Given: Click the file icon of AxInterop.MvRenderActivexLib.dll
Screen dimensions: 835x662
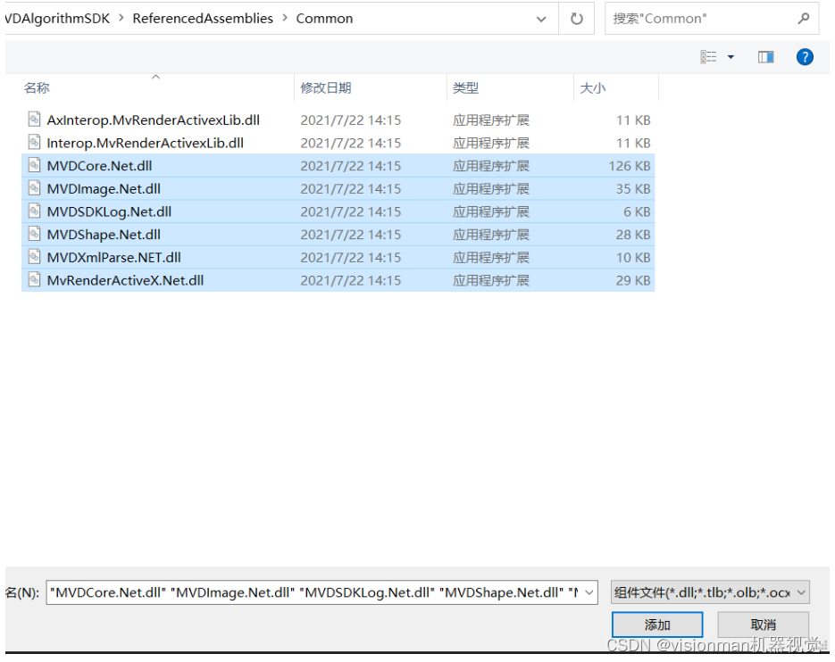Looking at the screenshot, I should 34,120.
